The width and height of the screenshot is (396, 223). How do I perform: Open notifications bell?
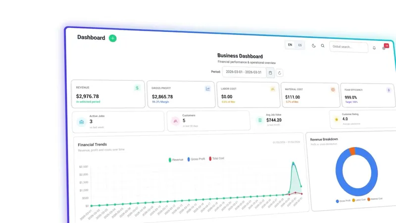click(374, 48)
